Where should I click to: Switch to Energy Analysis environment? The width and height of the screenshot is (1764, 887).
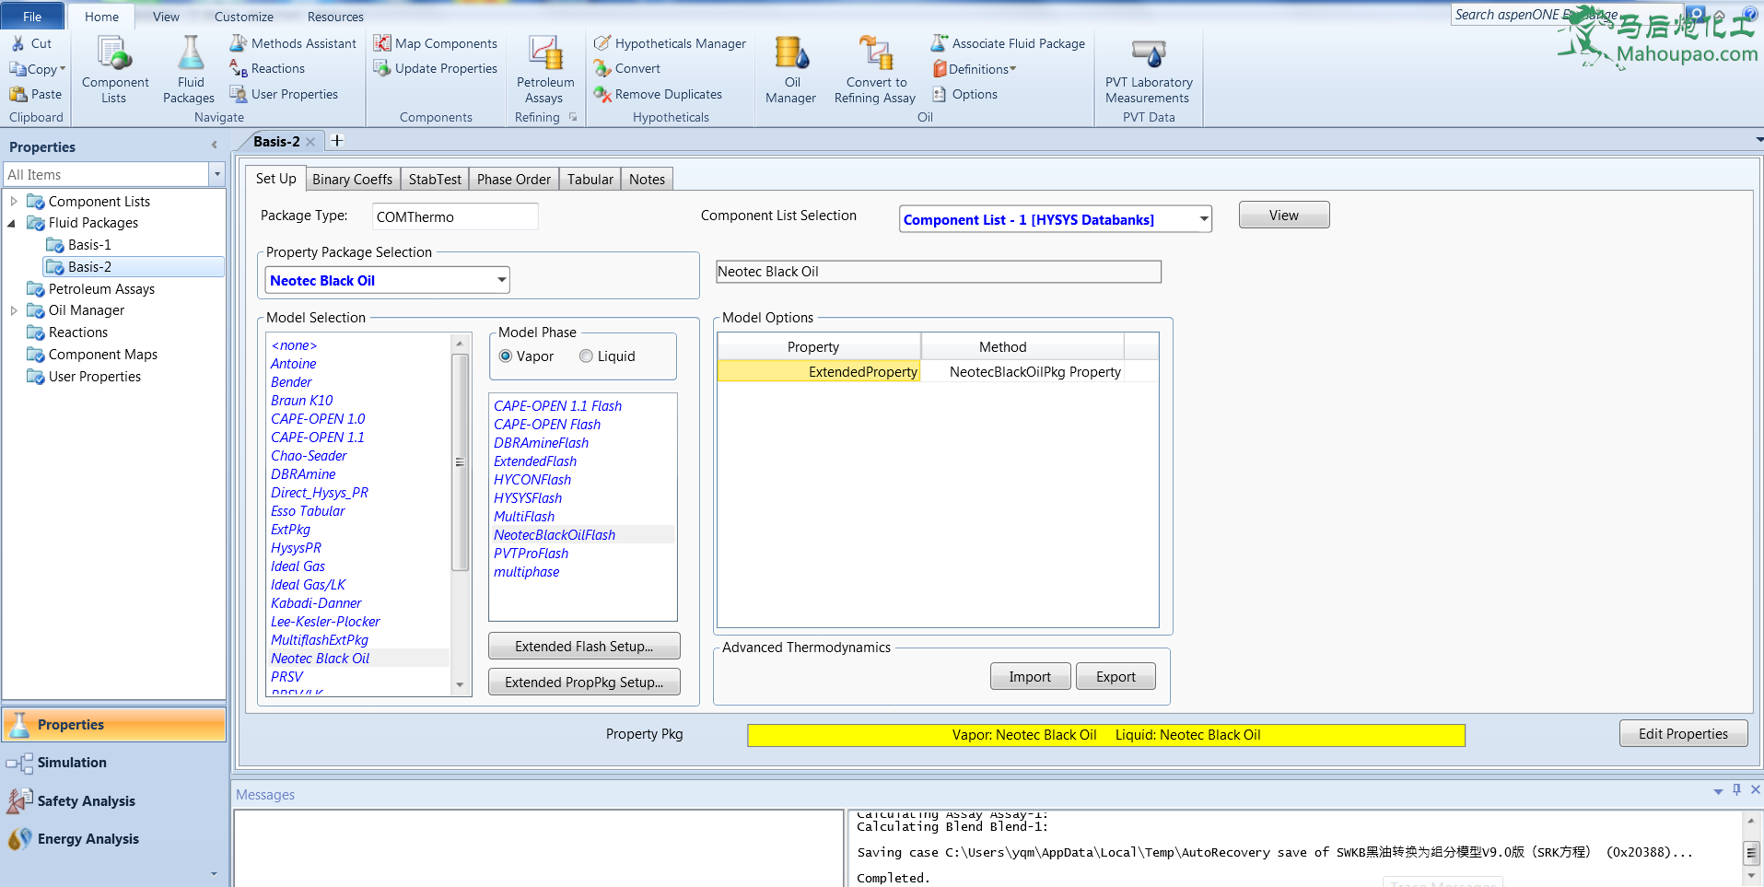point(114,839)
